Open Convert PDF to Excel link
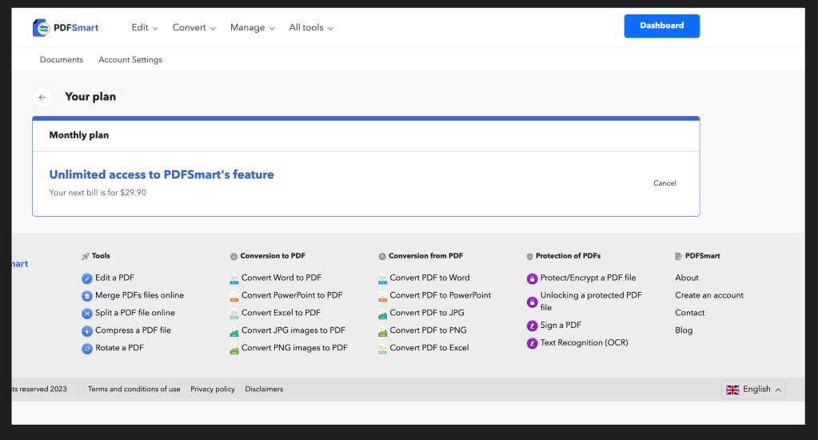This screenshot has width=818, height=440. pyautogui.click(x=429, y=348)
